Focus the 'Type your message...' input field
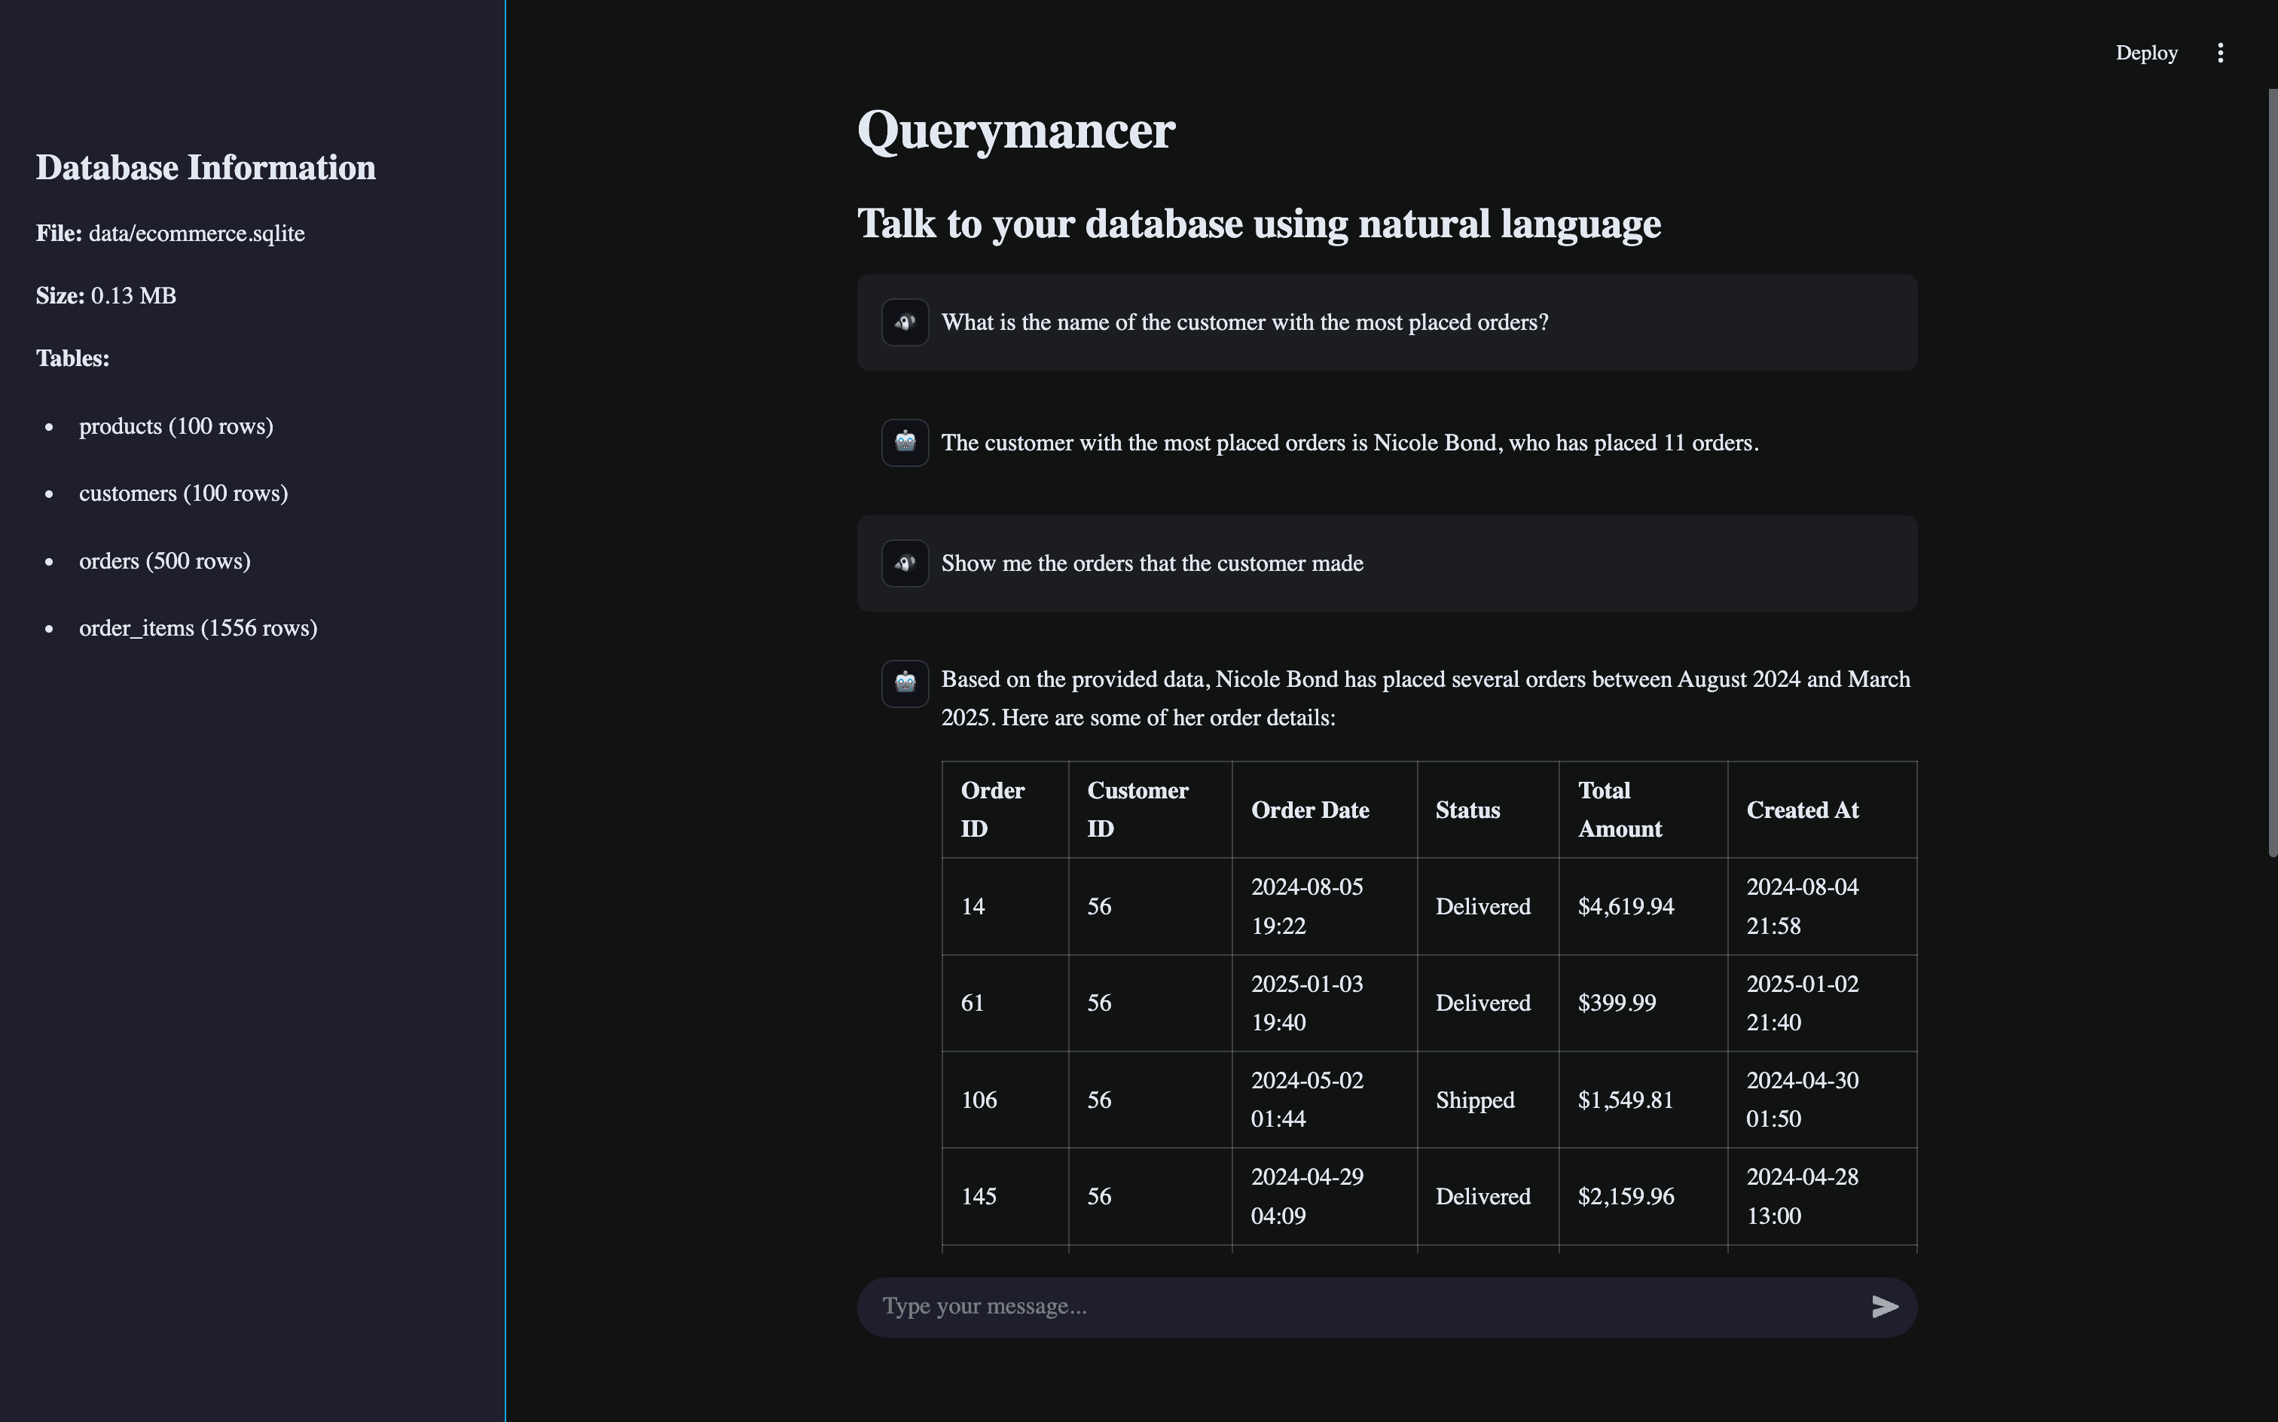The width and height of the screenshot is (2278, 1422). click(x=1363, y=1306)
